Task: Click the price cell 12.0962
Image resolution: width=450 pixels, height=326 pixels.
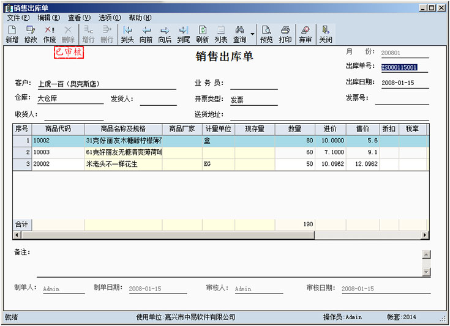Action: [x=362, y=165]
